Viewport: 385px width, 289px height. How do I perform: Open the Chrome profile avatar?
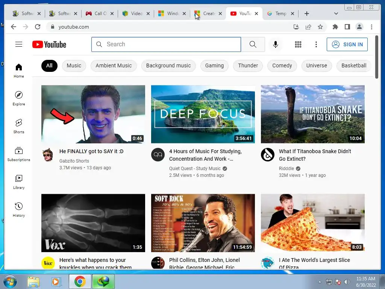(359, 27)
